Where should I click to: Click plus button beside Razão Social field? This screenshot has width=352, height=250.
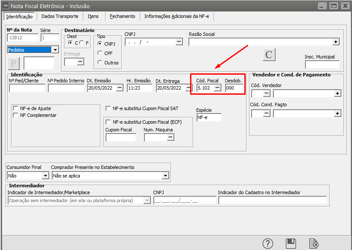[336, 42]
